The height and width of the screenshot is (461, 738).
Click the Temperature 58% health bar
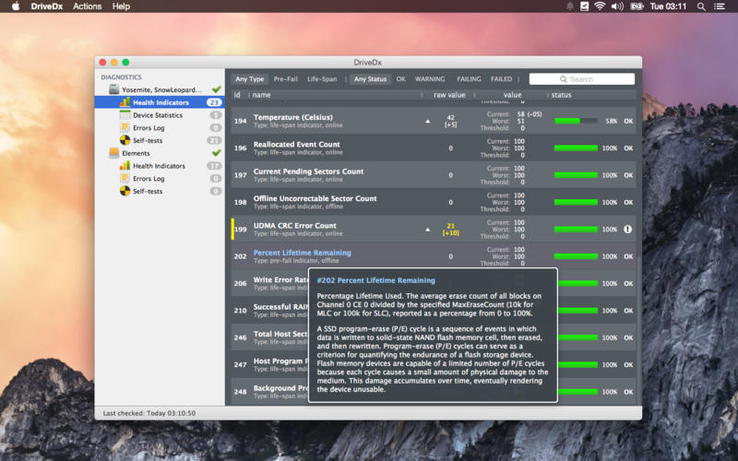tap(576, 121)
